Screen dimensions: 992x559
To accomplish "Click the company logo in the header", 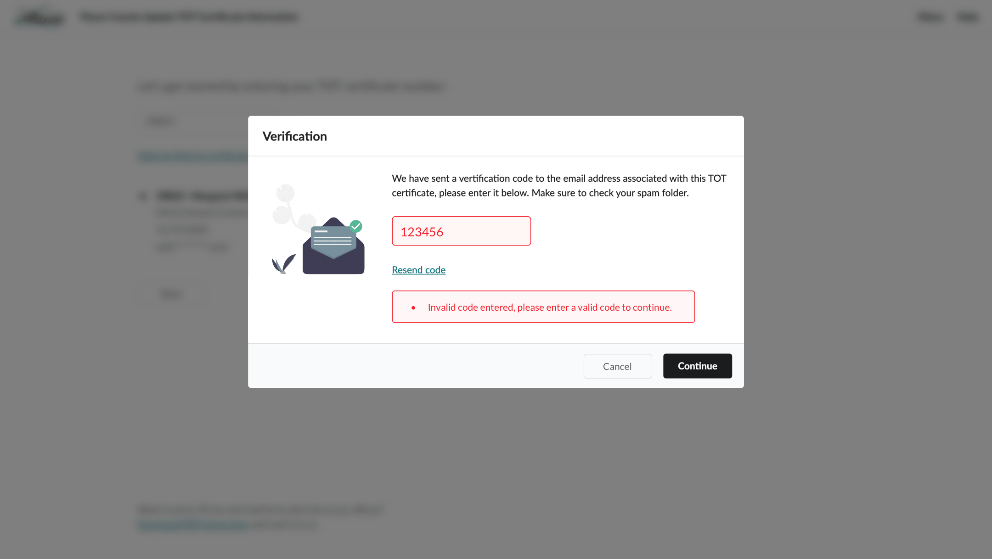I will [39, 17].
